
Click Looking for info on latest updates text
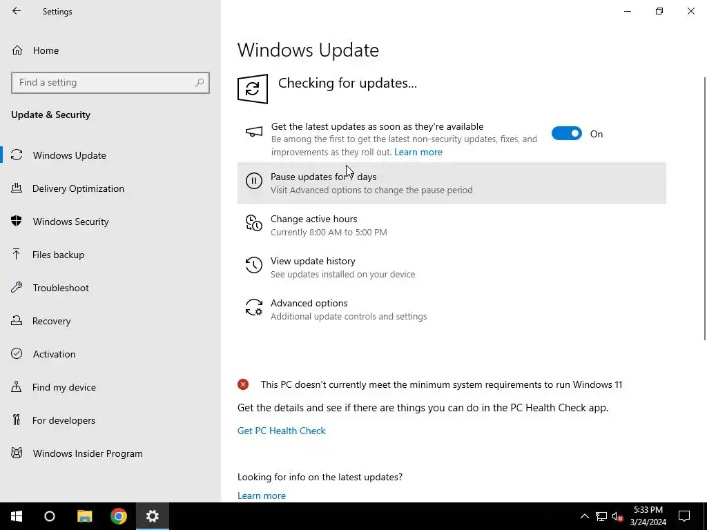pos(320,477)
